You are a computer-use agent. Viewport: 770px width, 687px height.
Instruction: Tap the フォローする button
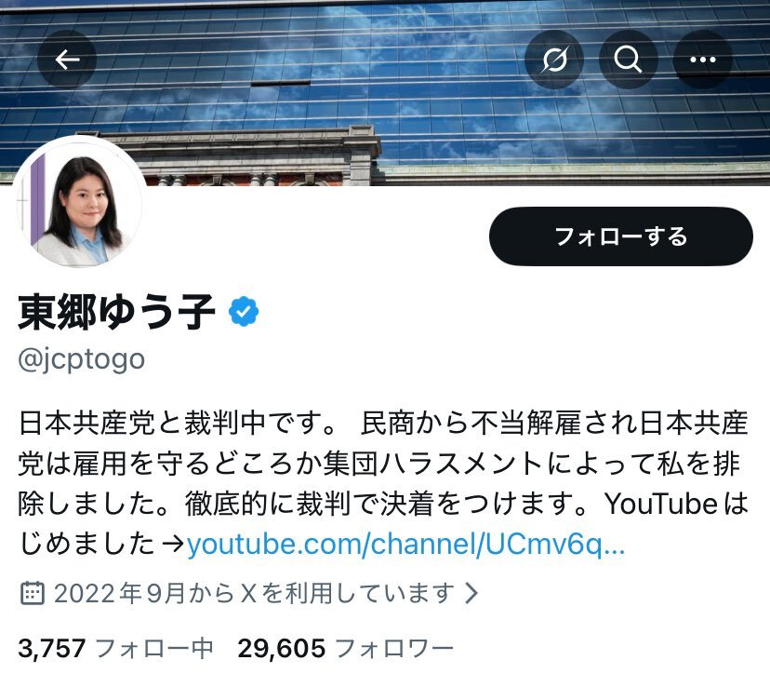click(x=620, y=236)
